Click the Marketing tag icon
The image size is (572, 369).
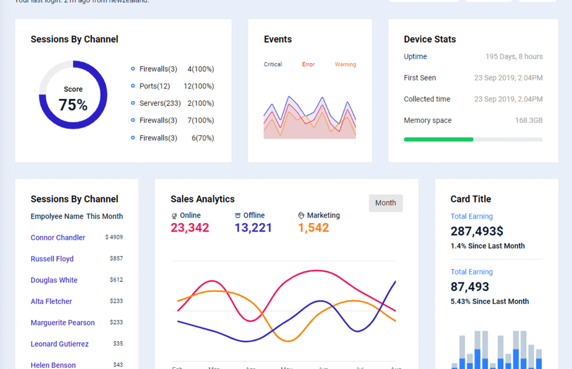[301, 216]
